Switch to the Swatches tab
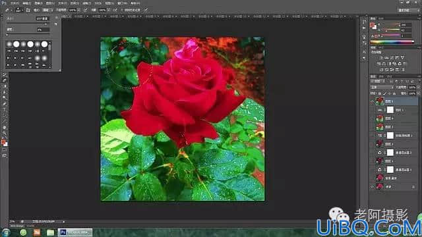 click(381, 18)
